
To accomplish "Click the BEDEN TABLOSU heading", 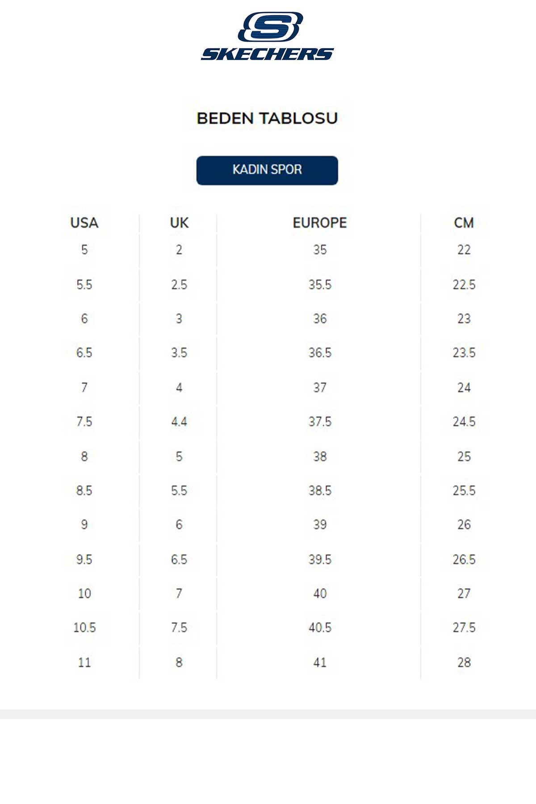I will pyautogui.click(x=267, y=118).
